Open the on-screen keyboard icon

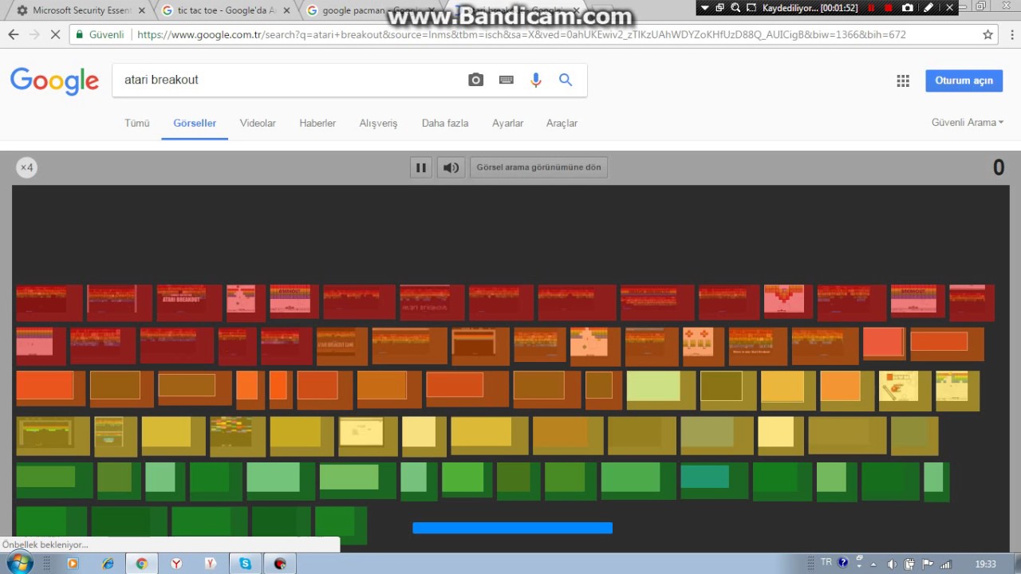click(x=506, y=80)
